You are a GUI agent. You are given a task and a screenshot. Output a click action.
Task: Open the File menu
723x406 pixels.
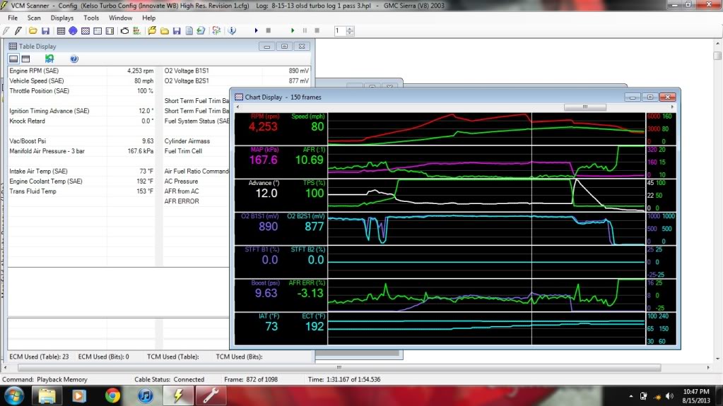(13, 18)
